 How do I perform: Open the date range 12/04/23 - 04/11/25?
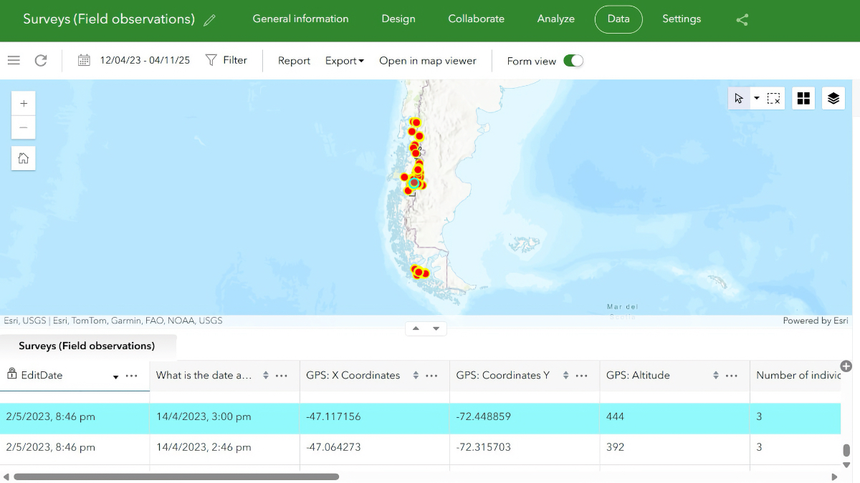pyautogui.click(x=145, y=60)
